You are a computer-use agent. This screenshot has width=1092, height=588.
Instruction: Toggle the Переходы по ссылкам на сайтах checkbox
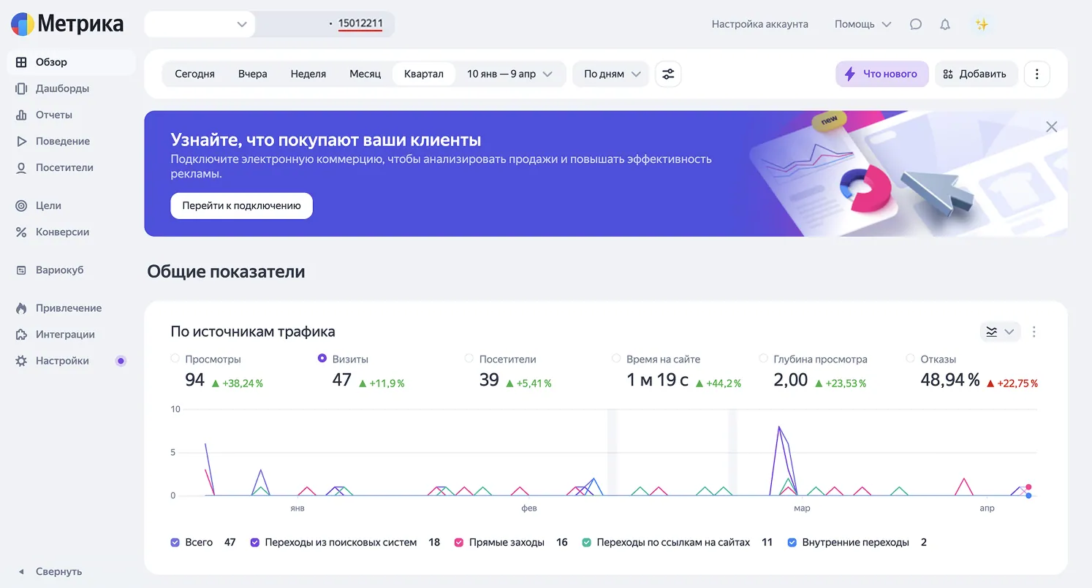pyautogui.click(x=587, y=543)
